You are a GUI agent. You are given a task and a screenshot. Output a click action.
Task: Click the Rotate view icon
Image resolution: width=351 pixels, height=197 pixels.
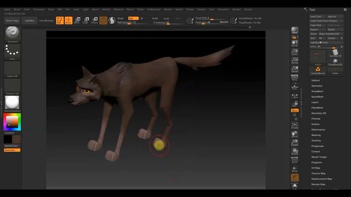[x=295, y=152]
